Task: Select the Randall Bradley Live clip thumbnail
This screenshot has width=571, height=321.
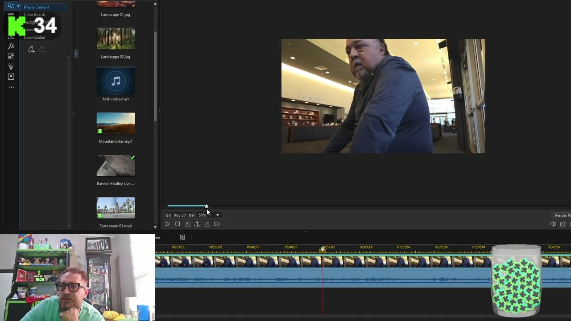Action: tap(116, 165)
